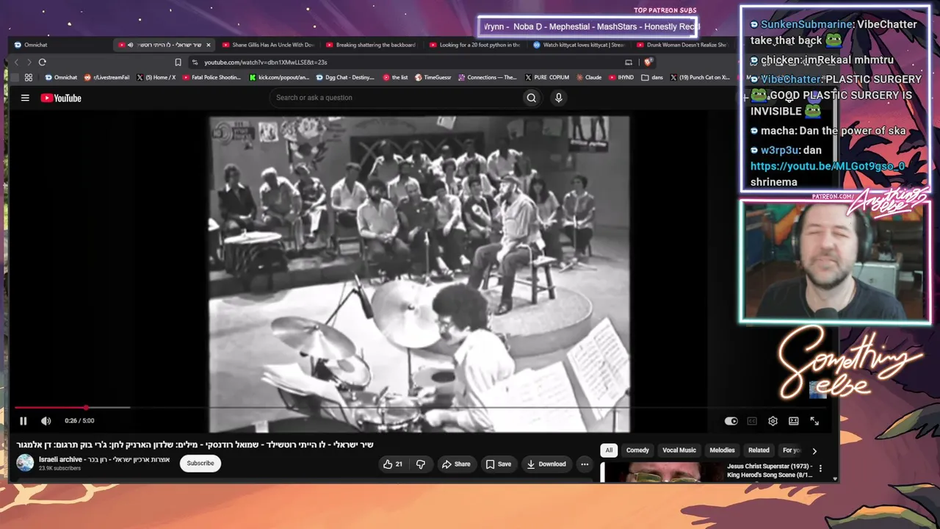Open the PURE COPIUM bookmark

click(x=546, y=77)
